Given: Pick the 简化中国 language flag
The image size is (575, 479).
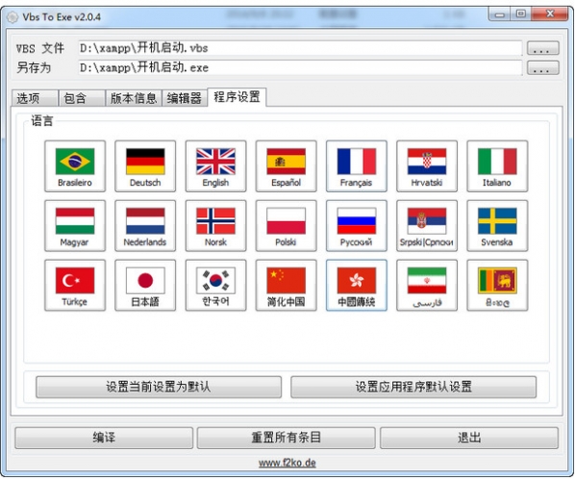Looking at the screenshot, I should pyautogui.click(x=286, y=286).
